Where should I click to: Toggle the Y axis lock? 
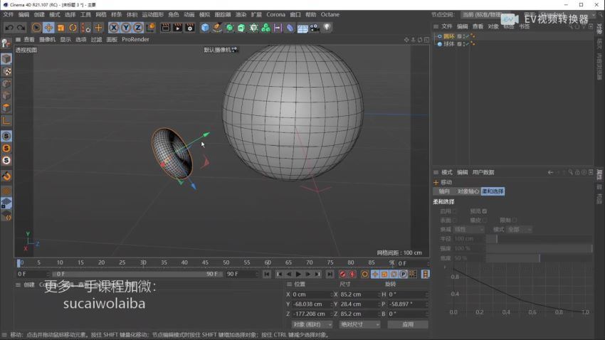point(126,28)
